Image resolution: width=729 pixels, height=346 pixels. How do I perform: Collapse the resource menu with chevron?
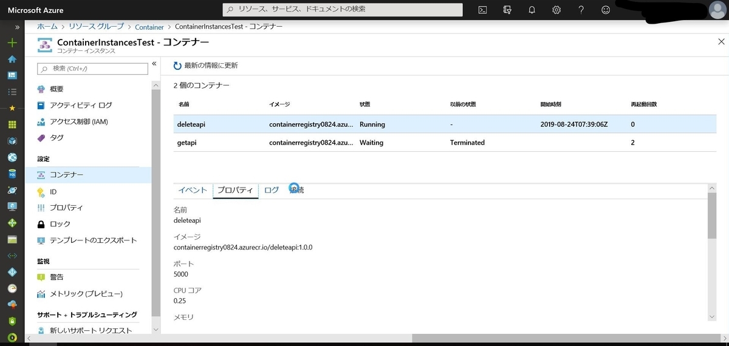click(x=154, y=64)
